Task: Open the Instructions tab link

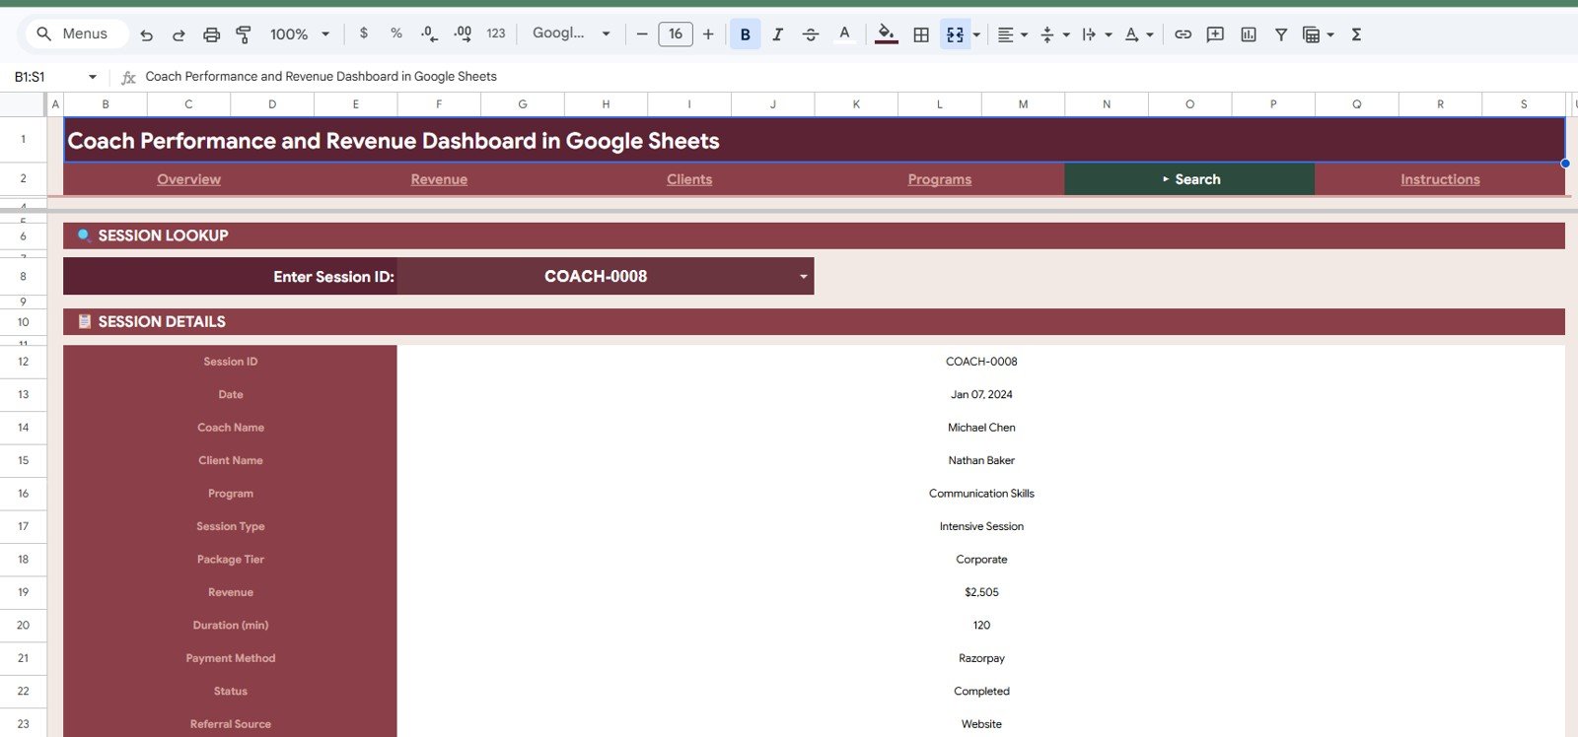Action: (1440, 179)
